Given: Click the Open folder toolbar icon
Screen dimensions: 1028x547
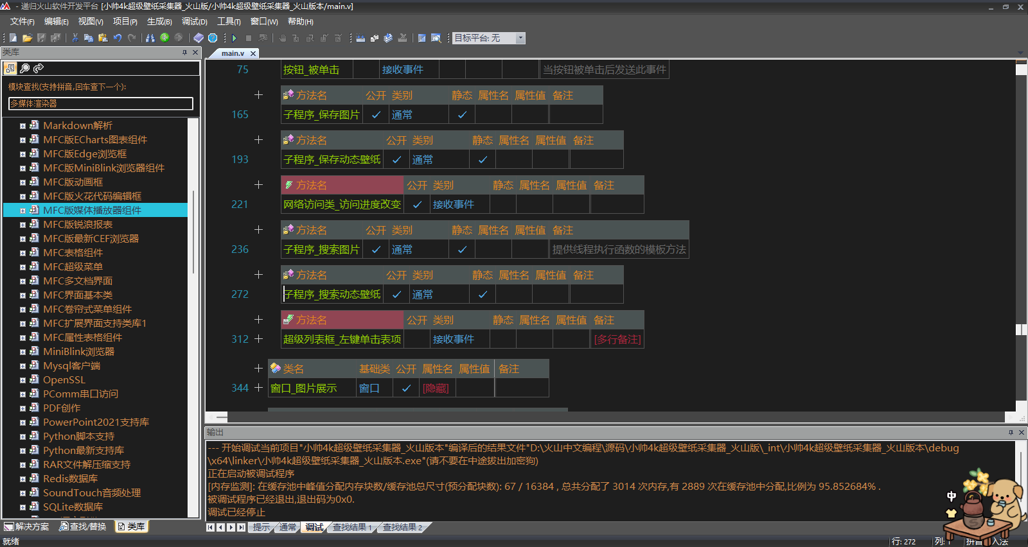Looking at the screenshot, I should coord(27,38).
